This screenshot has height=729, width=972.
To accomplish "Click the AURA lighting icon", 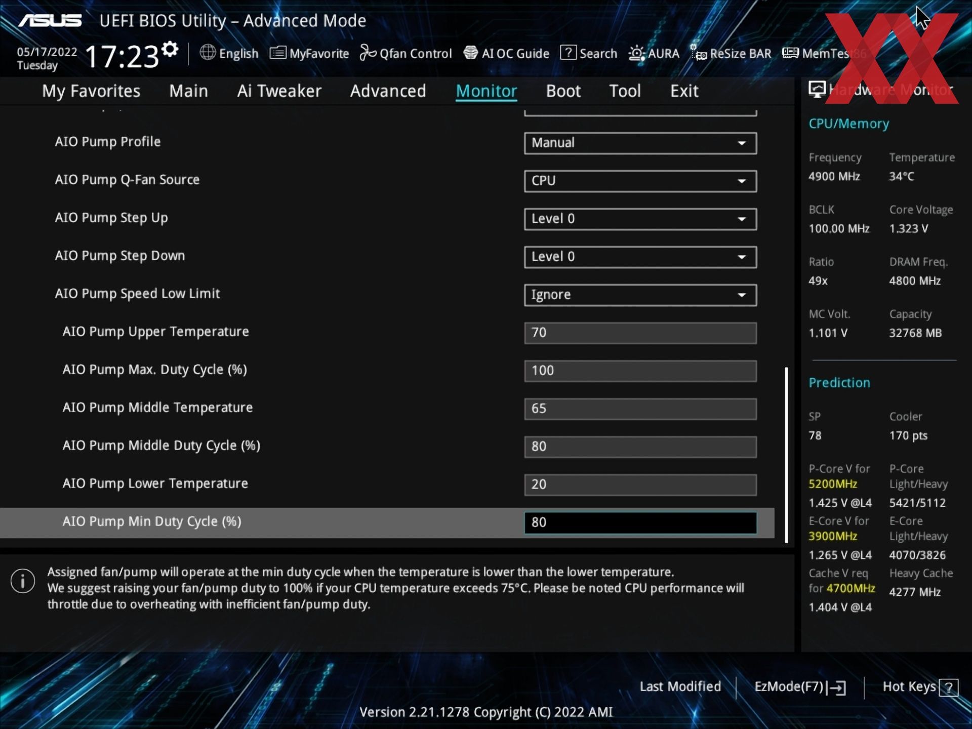I will [636, 53].
